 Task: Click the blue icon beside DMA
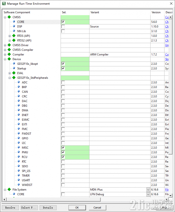click(x=19, y=110)
